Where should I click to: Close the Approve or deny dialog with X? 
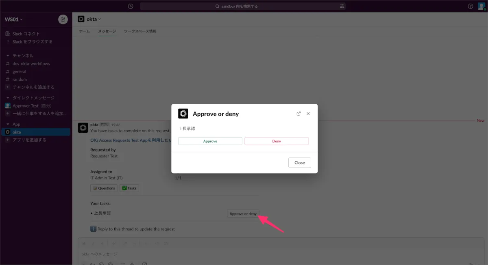[x=308, y=114]
